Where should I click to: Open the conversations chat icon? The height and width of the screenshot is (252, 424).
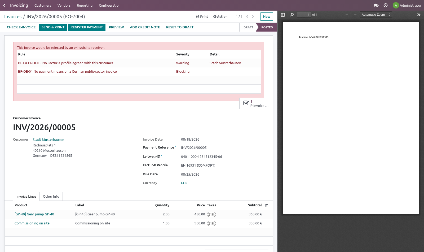point(376,5)
